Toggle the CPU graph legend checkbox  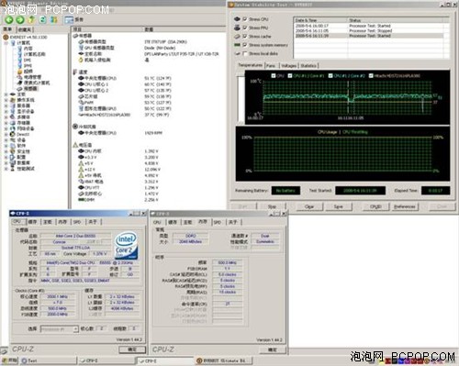pyautogui.click(x=274, y=75)
